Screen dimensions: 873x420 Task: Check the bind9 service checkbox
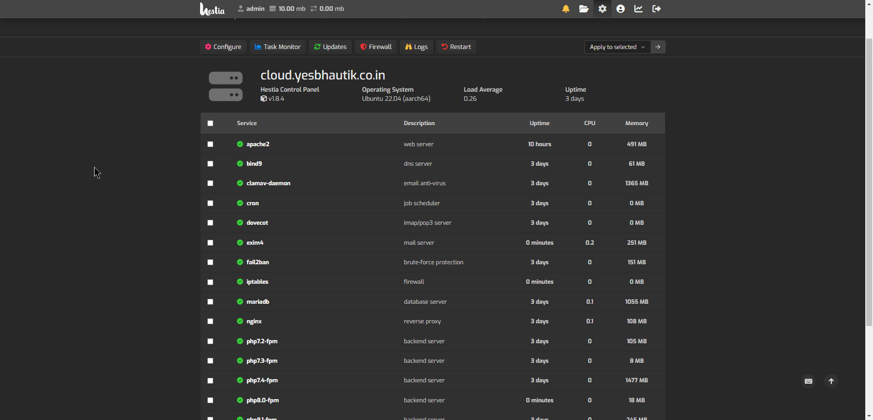(210, 163)
